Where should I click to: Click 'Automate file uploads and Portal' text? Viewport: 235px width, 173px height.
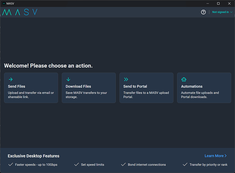click(200, 95)
